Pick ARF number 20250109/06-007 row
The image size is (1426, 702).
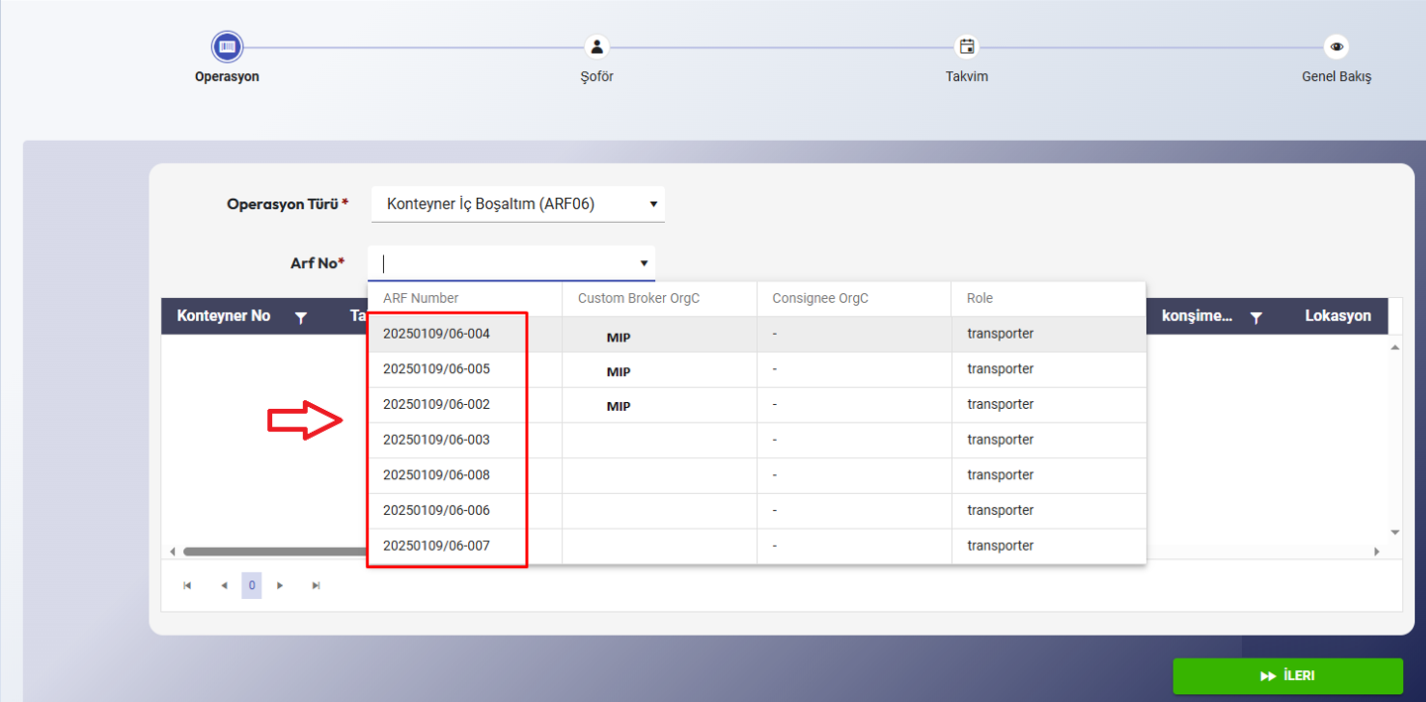pyautogui.click(x=436, y=546)
